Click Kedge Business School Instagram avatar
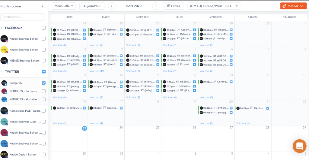 point(4,39)
